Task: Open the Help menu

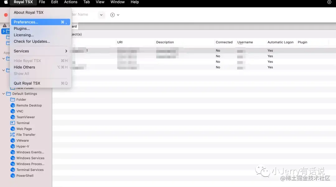Action: pyautogui.click(x=135, y=2)
